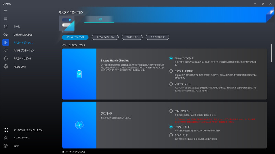Open アドバンスド エクスペリエンス in the sidebar
The width and height of the screenshot is (275, 154).
tap(28, 130)
